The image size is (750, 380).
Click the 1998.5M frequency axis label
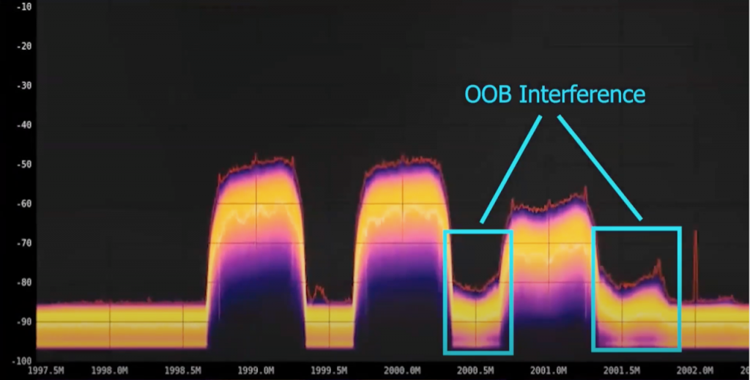click(183, 370)
